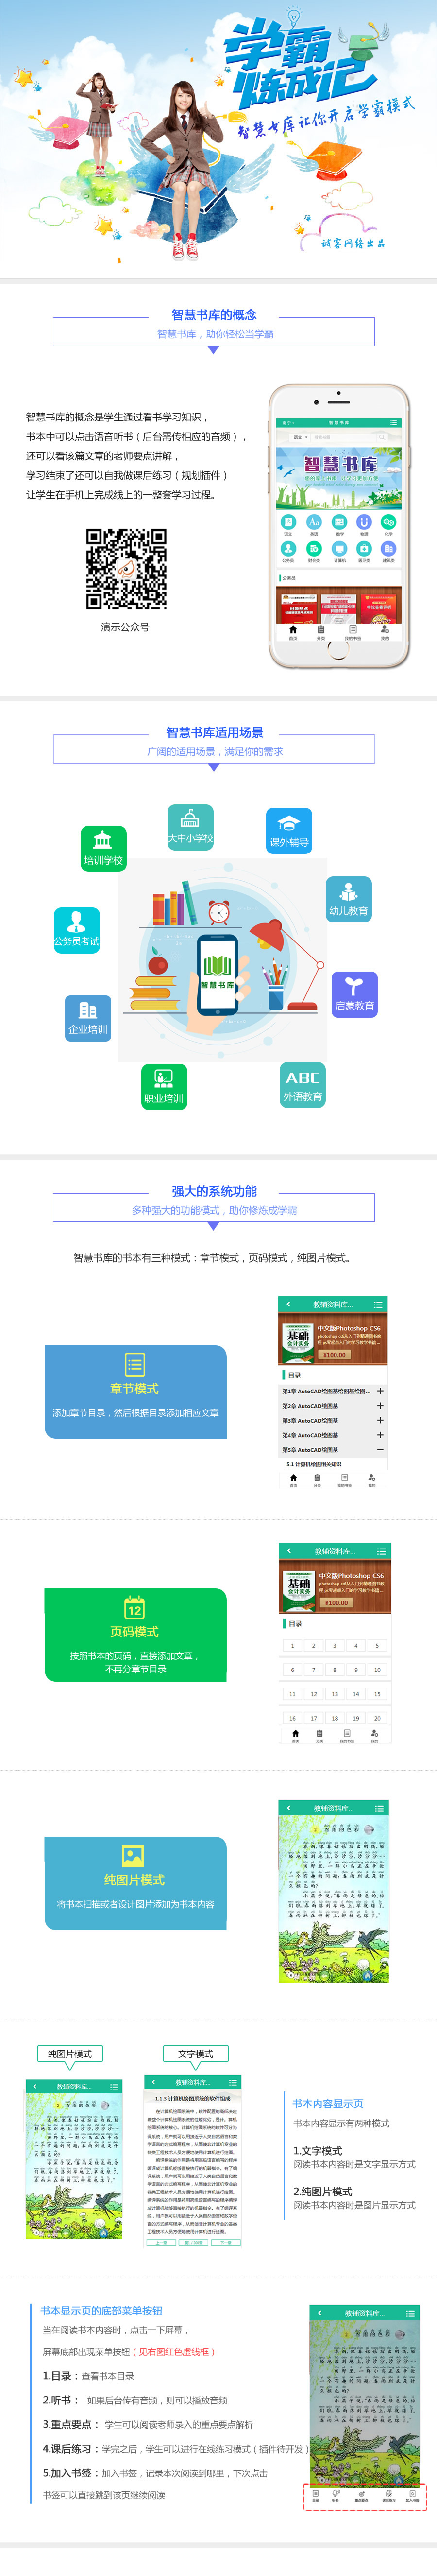Click the 智慧书库适用场景 section heading
Image resolution: width=437 pixels, height=2576 pixels.
[215, 732]
